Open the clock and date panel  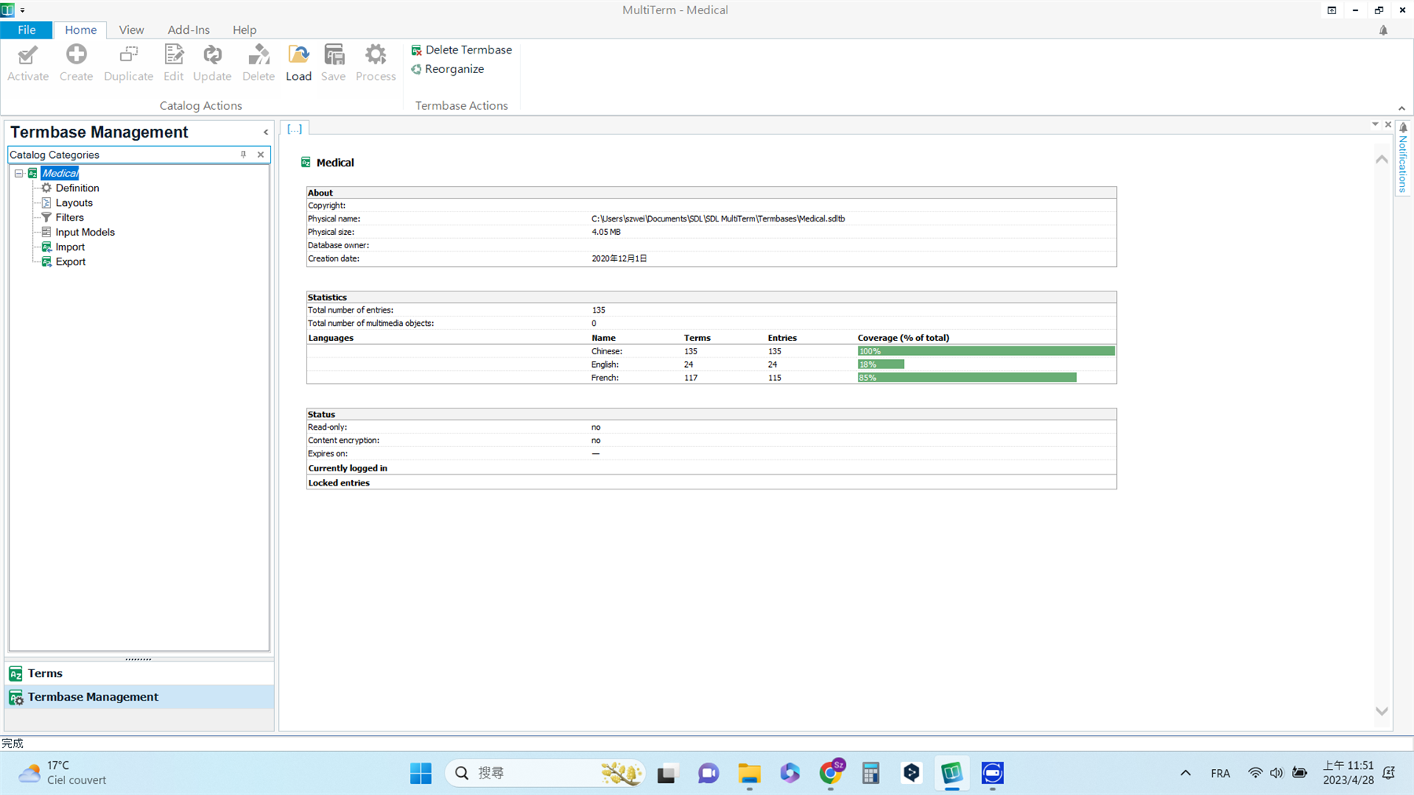pyautogui.click(x=1348, y=773)
